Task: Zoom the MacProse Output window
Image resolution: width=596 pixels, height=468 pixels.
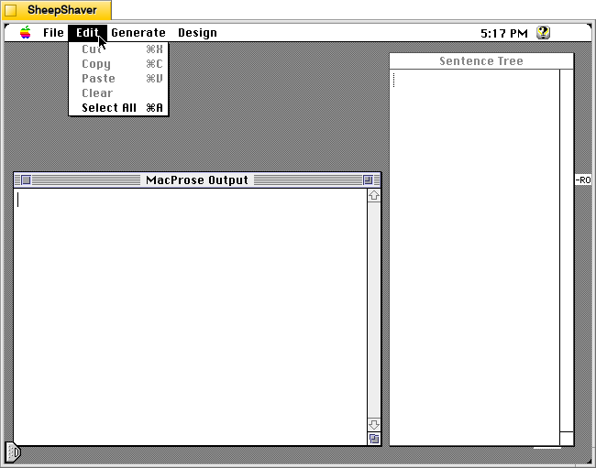Action: click(x=368, y=180)
